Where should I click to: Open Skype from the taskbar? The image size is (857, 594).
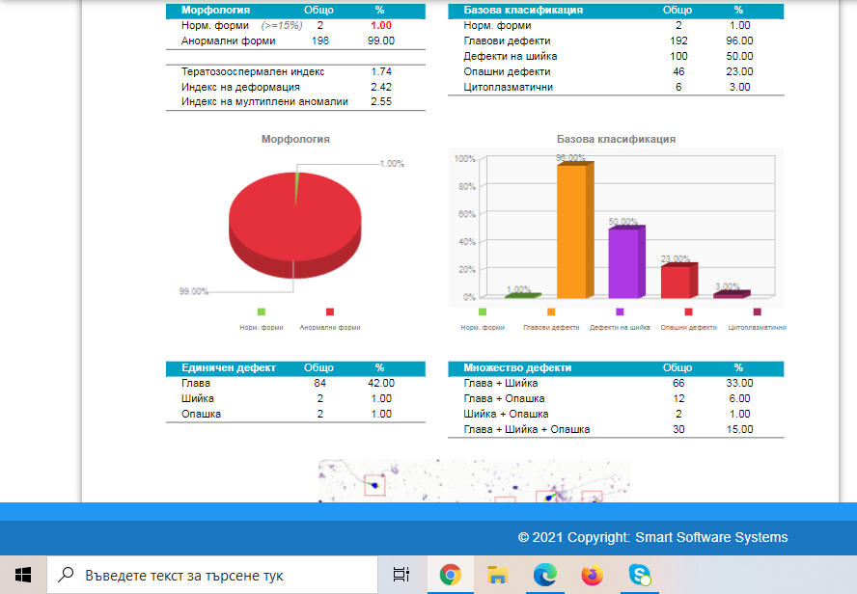click(639, 575)
